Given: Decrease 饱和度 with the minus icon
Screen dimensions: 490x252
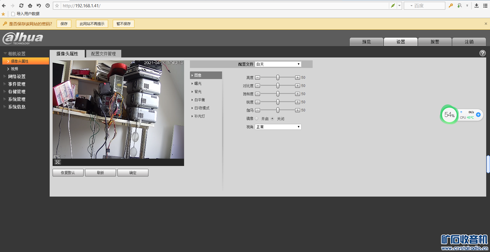Looking at the screenshot, I should coord(257,94).
